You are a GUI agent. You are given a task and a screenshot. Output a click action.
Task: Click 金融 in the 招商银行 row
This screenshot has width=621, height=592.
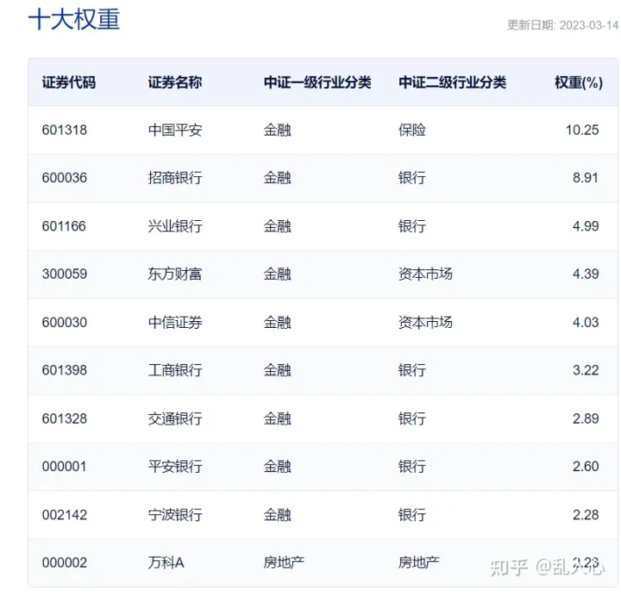(x=277, y=178)
